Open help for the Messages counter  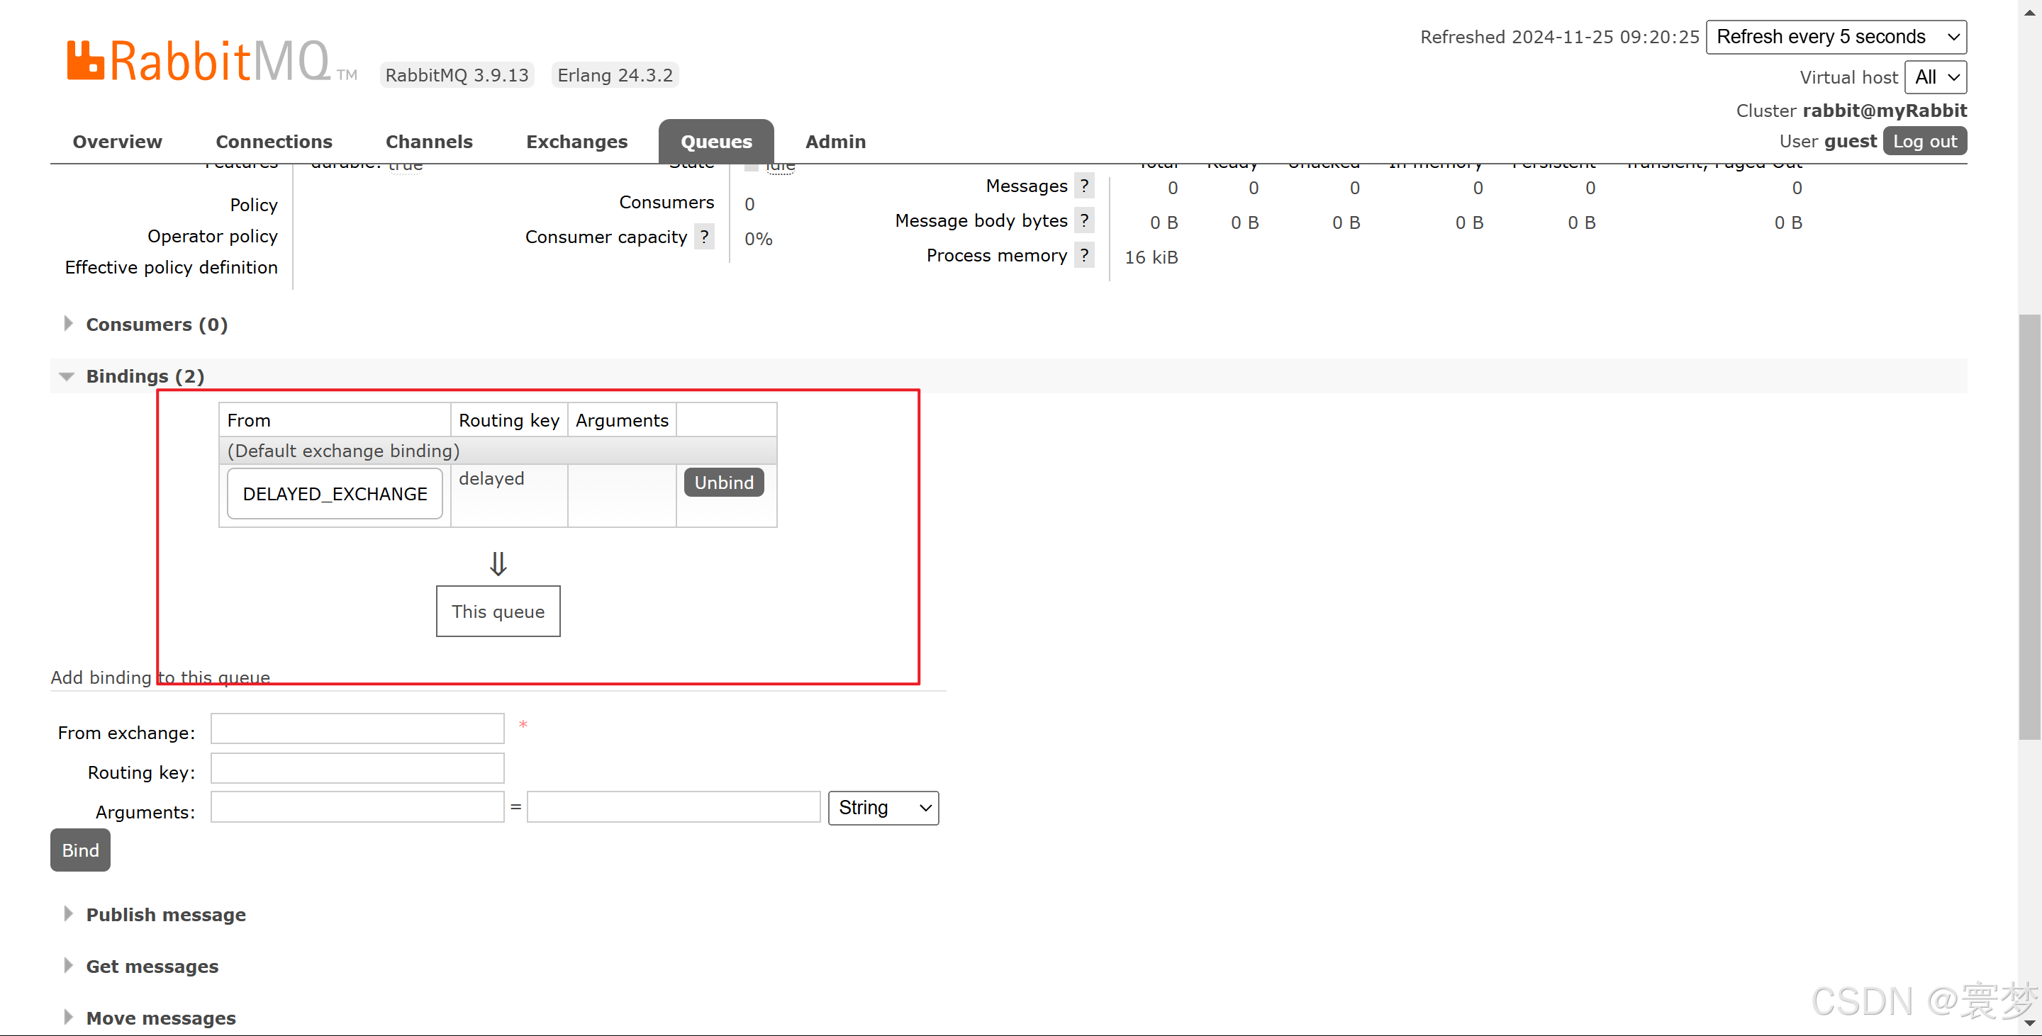pos(1084,186)
